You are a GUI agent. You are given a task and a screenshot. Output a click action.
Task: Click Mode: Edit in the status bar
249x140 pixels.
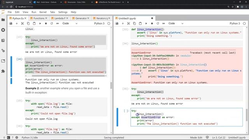point(196,137)
